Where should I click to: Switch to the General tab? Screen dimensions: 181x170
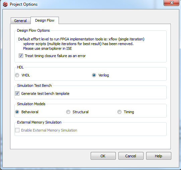pyautogui.click(x=20, y=21)
